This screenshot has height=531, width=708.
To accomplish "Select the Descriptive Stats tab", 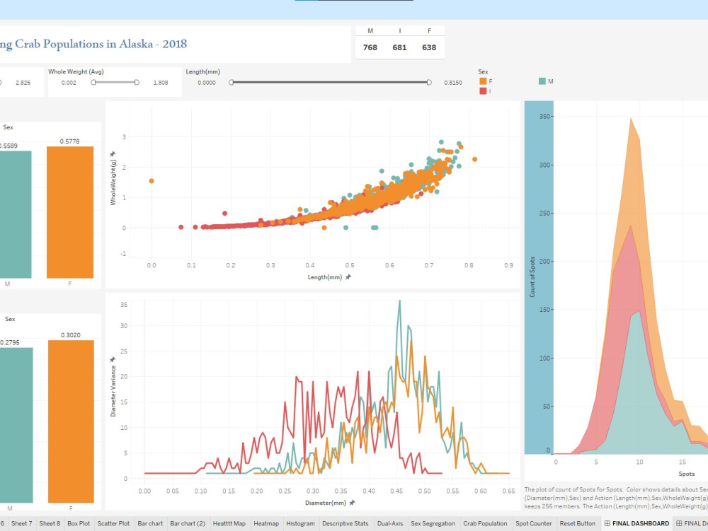I will [346, 523].
